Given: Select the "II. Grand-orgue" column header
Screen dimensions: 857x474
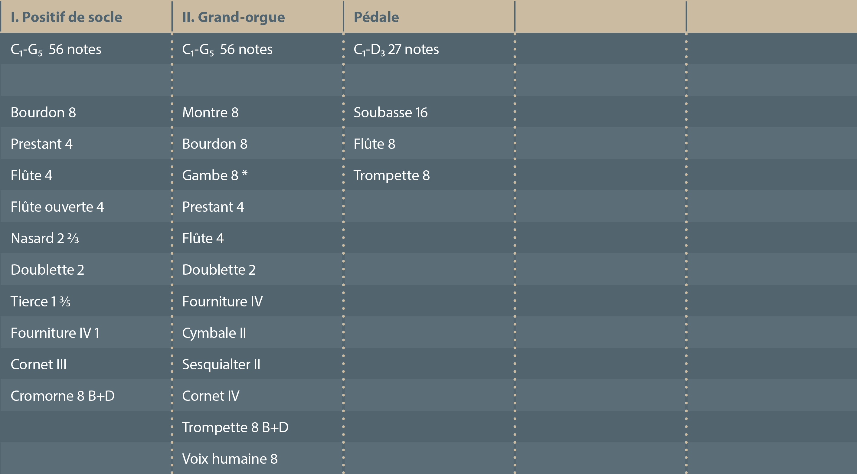Looking at the screenshot, I should (x=233, y=17).
